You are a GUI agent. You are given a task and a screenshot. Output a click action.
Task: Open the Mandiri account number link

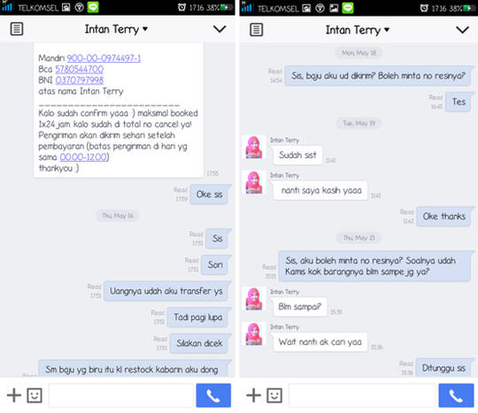104,57
